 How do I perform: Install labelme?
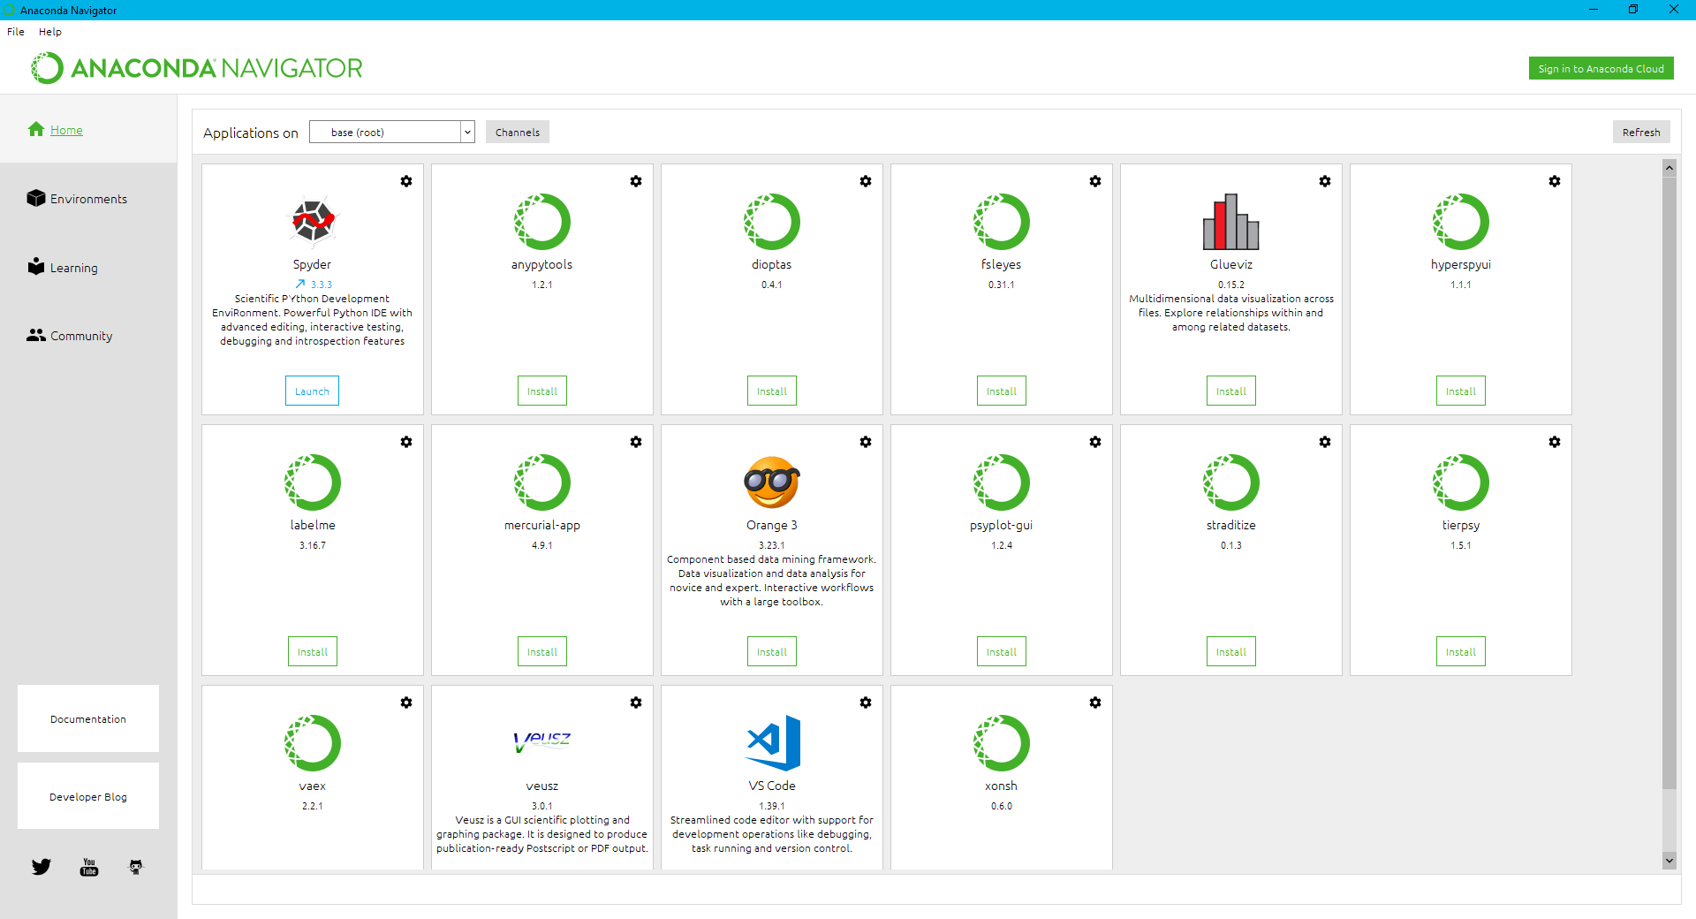coord(313,652)
